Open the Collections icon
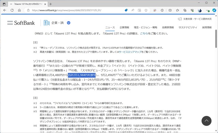The width and height of the screenshot is (218, 133). coord(185,10)
